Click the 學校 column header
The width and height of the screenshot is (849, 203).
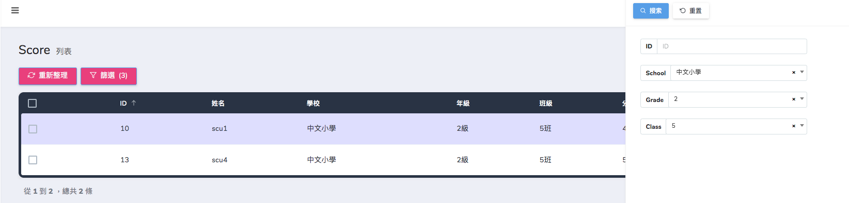[x=313, y=104]
